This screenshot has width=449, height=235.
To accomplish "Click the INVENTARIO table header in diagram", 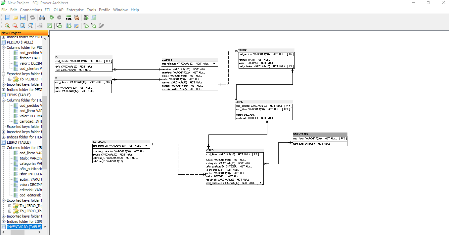I will pos(320,134).
